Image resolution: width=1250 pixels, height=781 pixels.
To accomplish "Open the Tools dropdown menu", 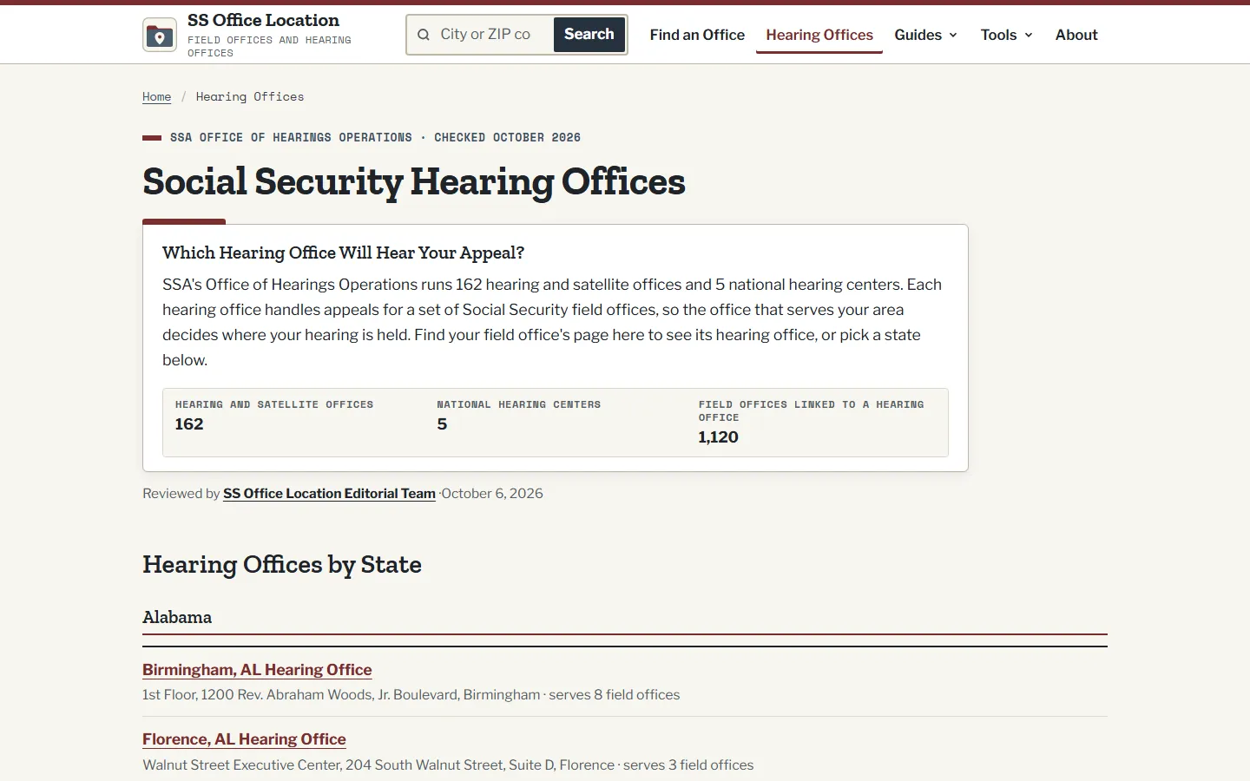I will [1006, 35].
